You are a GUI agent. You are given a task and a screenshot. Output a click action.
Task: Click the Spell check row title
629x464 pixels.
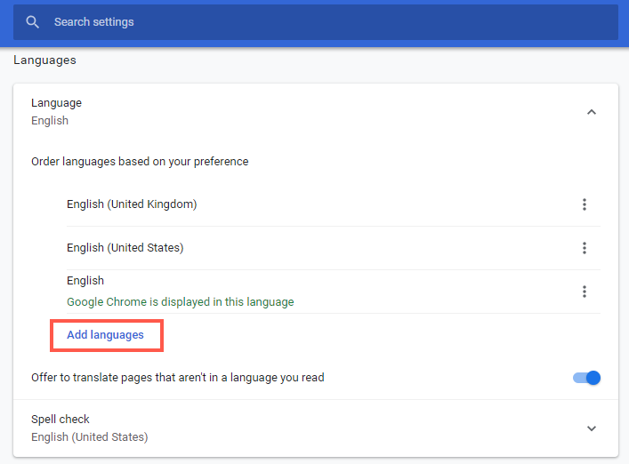click(60, 420)
